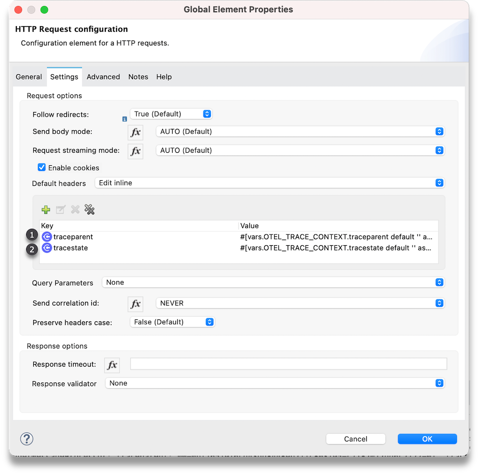Uncheck the Enable cookies checkbox
This screenshot has height=475, width=479.
pos(42,167)
